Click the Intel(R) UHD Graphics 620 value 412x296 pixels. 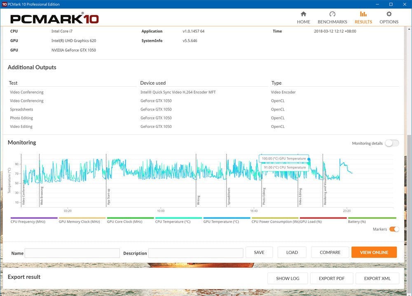74,41
